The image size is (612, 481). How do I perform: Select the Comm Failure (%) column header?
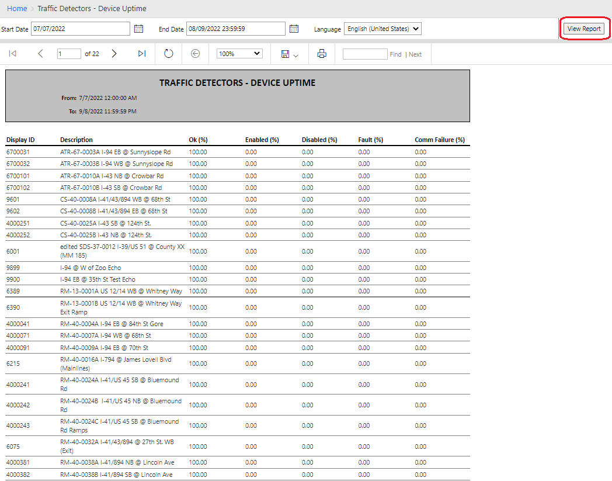click(440, 140)
